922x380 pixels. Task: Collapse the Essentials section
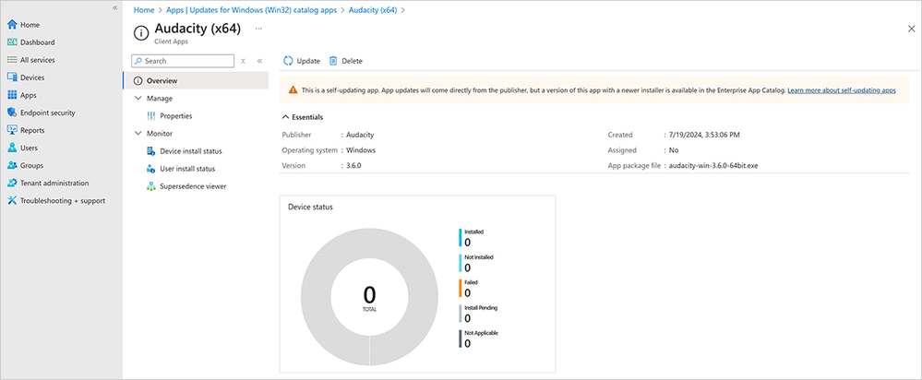click(x=284, y=117)
